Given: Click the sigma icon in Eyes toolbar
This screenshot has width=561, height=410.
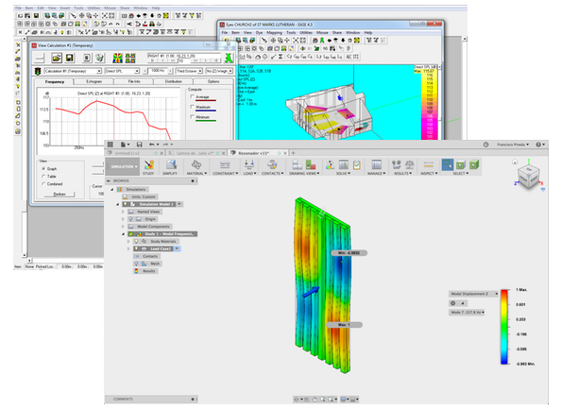Looking at the screenshot, I should 280,57.
